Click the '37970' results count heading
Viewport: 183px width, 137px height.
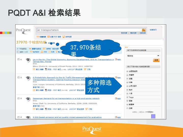point(31,42)
